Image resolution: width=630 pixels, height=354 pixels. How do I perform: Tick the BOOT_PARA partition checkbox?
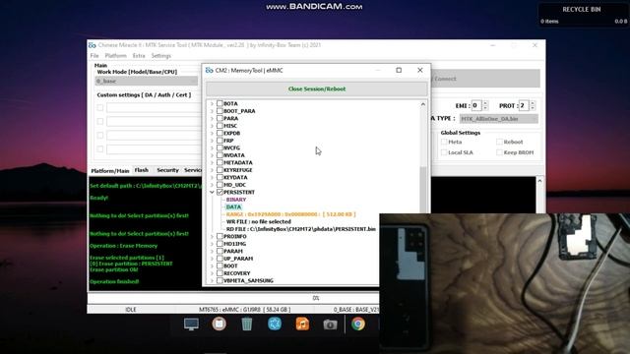pos(220,111)
